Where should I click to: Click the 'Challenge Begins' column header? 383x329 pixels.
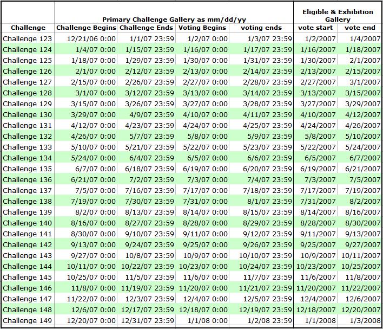(x=86, y=28)
